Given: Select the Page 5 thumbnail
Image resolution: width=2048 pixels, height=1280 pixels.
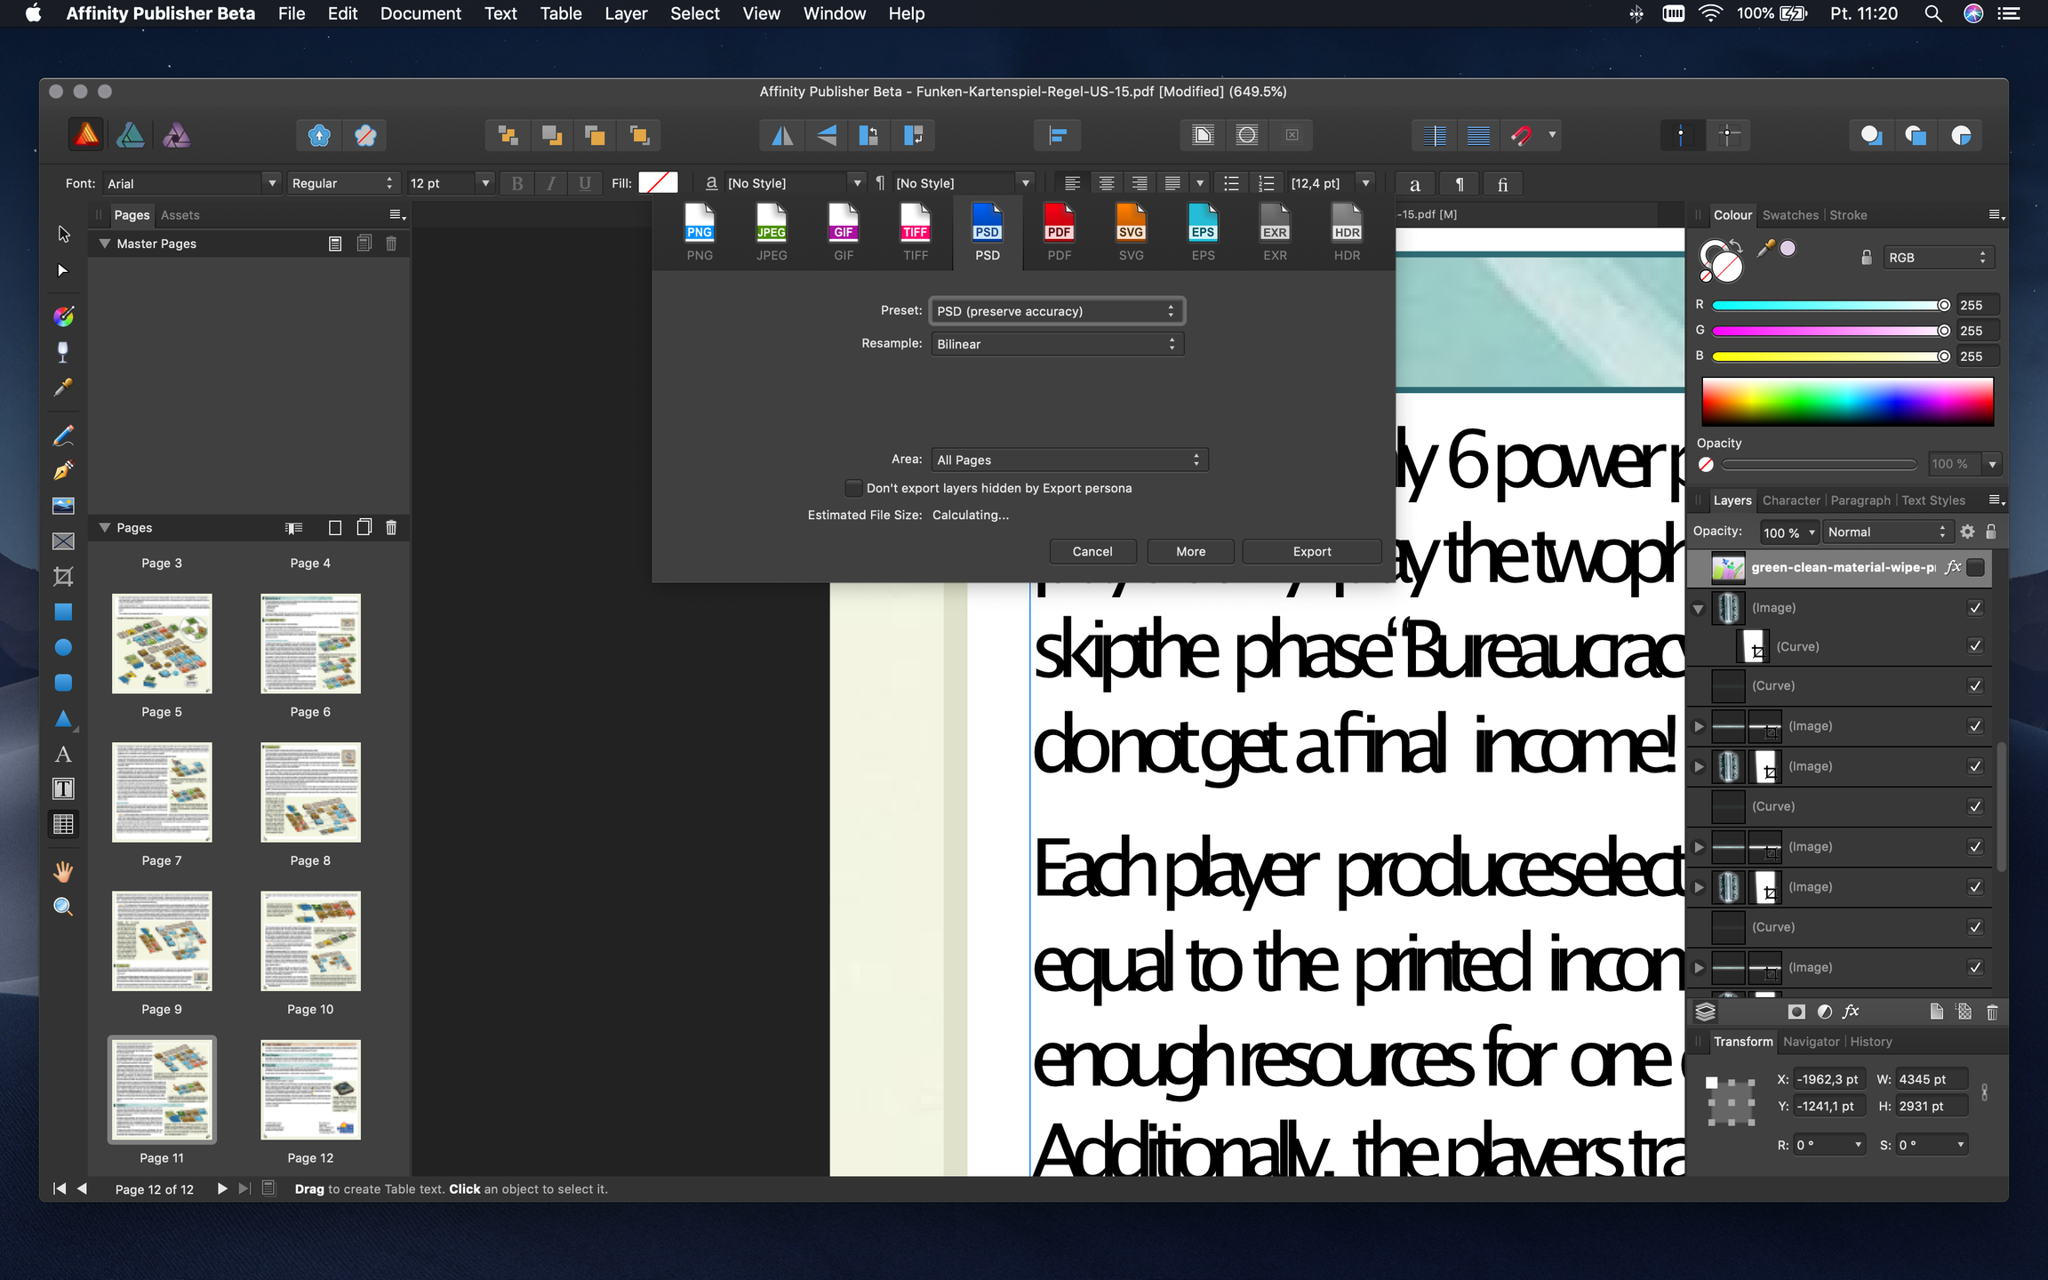Looking at the screenshot, I should coord(162,644).
